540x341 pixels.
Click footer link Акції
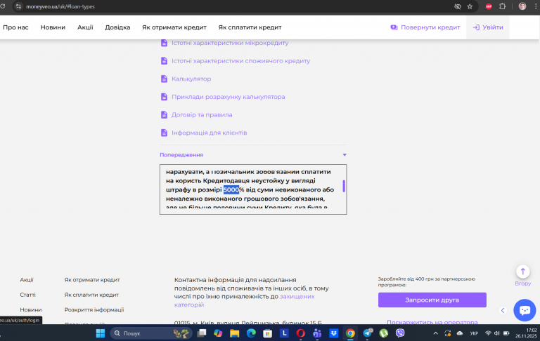[27, 280]
